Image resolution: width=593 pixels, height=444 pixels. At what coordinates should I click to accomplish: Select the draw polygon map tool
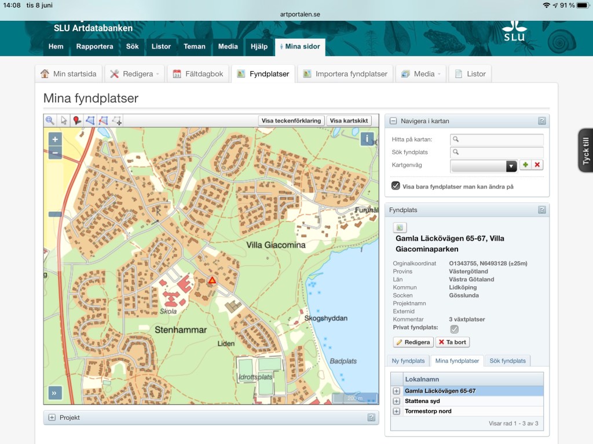tap(90, 120)
